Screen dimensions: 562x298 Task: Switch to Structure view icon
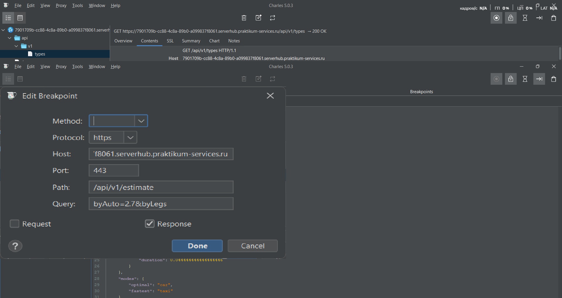click(8, 18)
